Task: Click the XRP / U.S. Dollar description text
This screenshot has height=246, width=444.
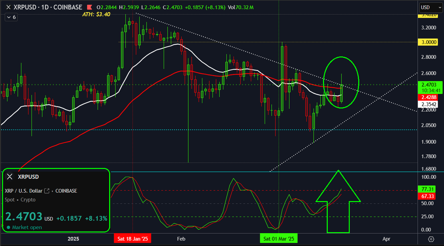Action: pyautogui.click(x=24, y=191)
